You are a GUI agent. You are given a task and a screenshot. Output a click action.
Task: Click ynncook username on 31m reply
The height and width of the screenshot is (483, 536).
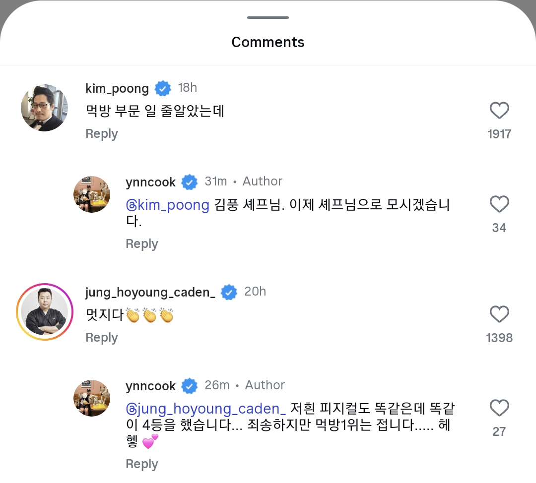tap(151, 182)
